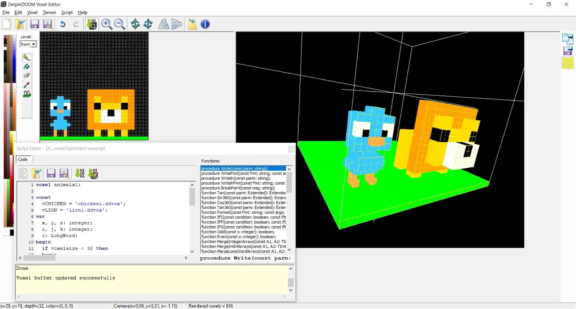The height and width of the screenshot is (309, 576).
Task: Select 'procedure Writeln(const parm: string);' function
Action: [x=236, y=178]
